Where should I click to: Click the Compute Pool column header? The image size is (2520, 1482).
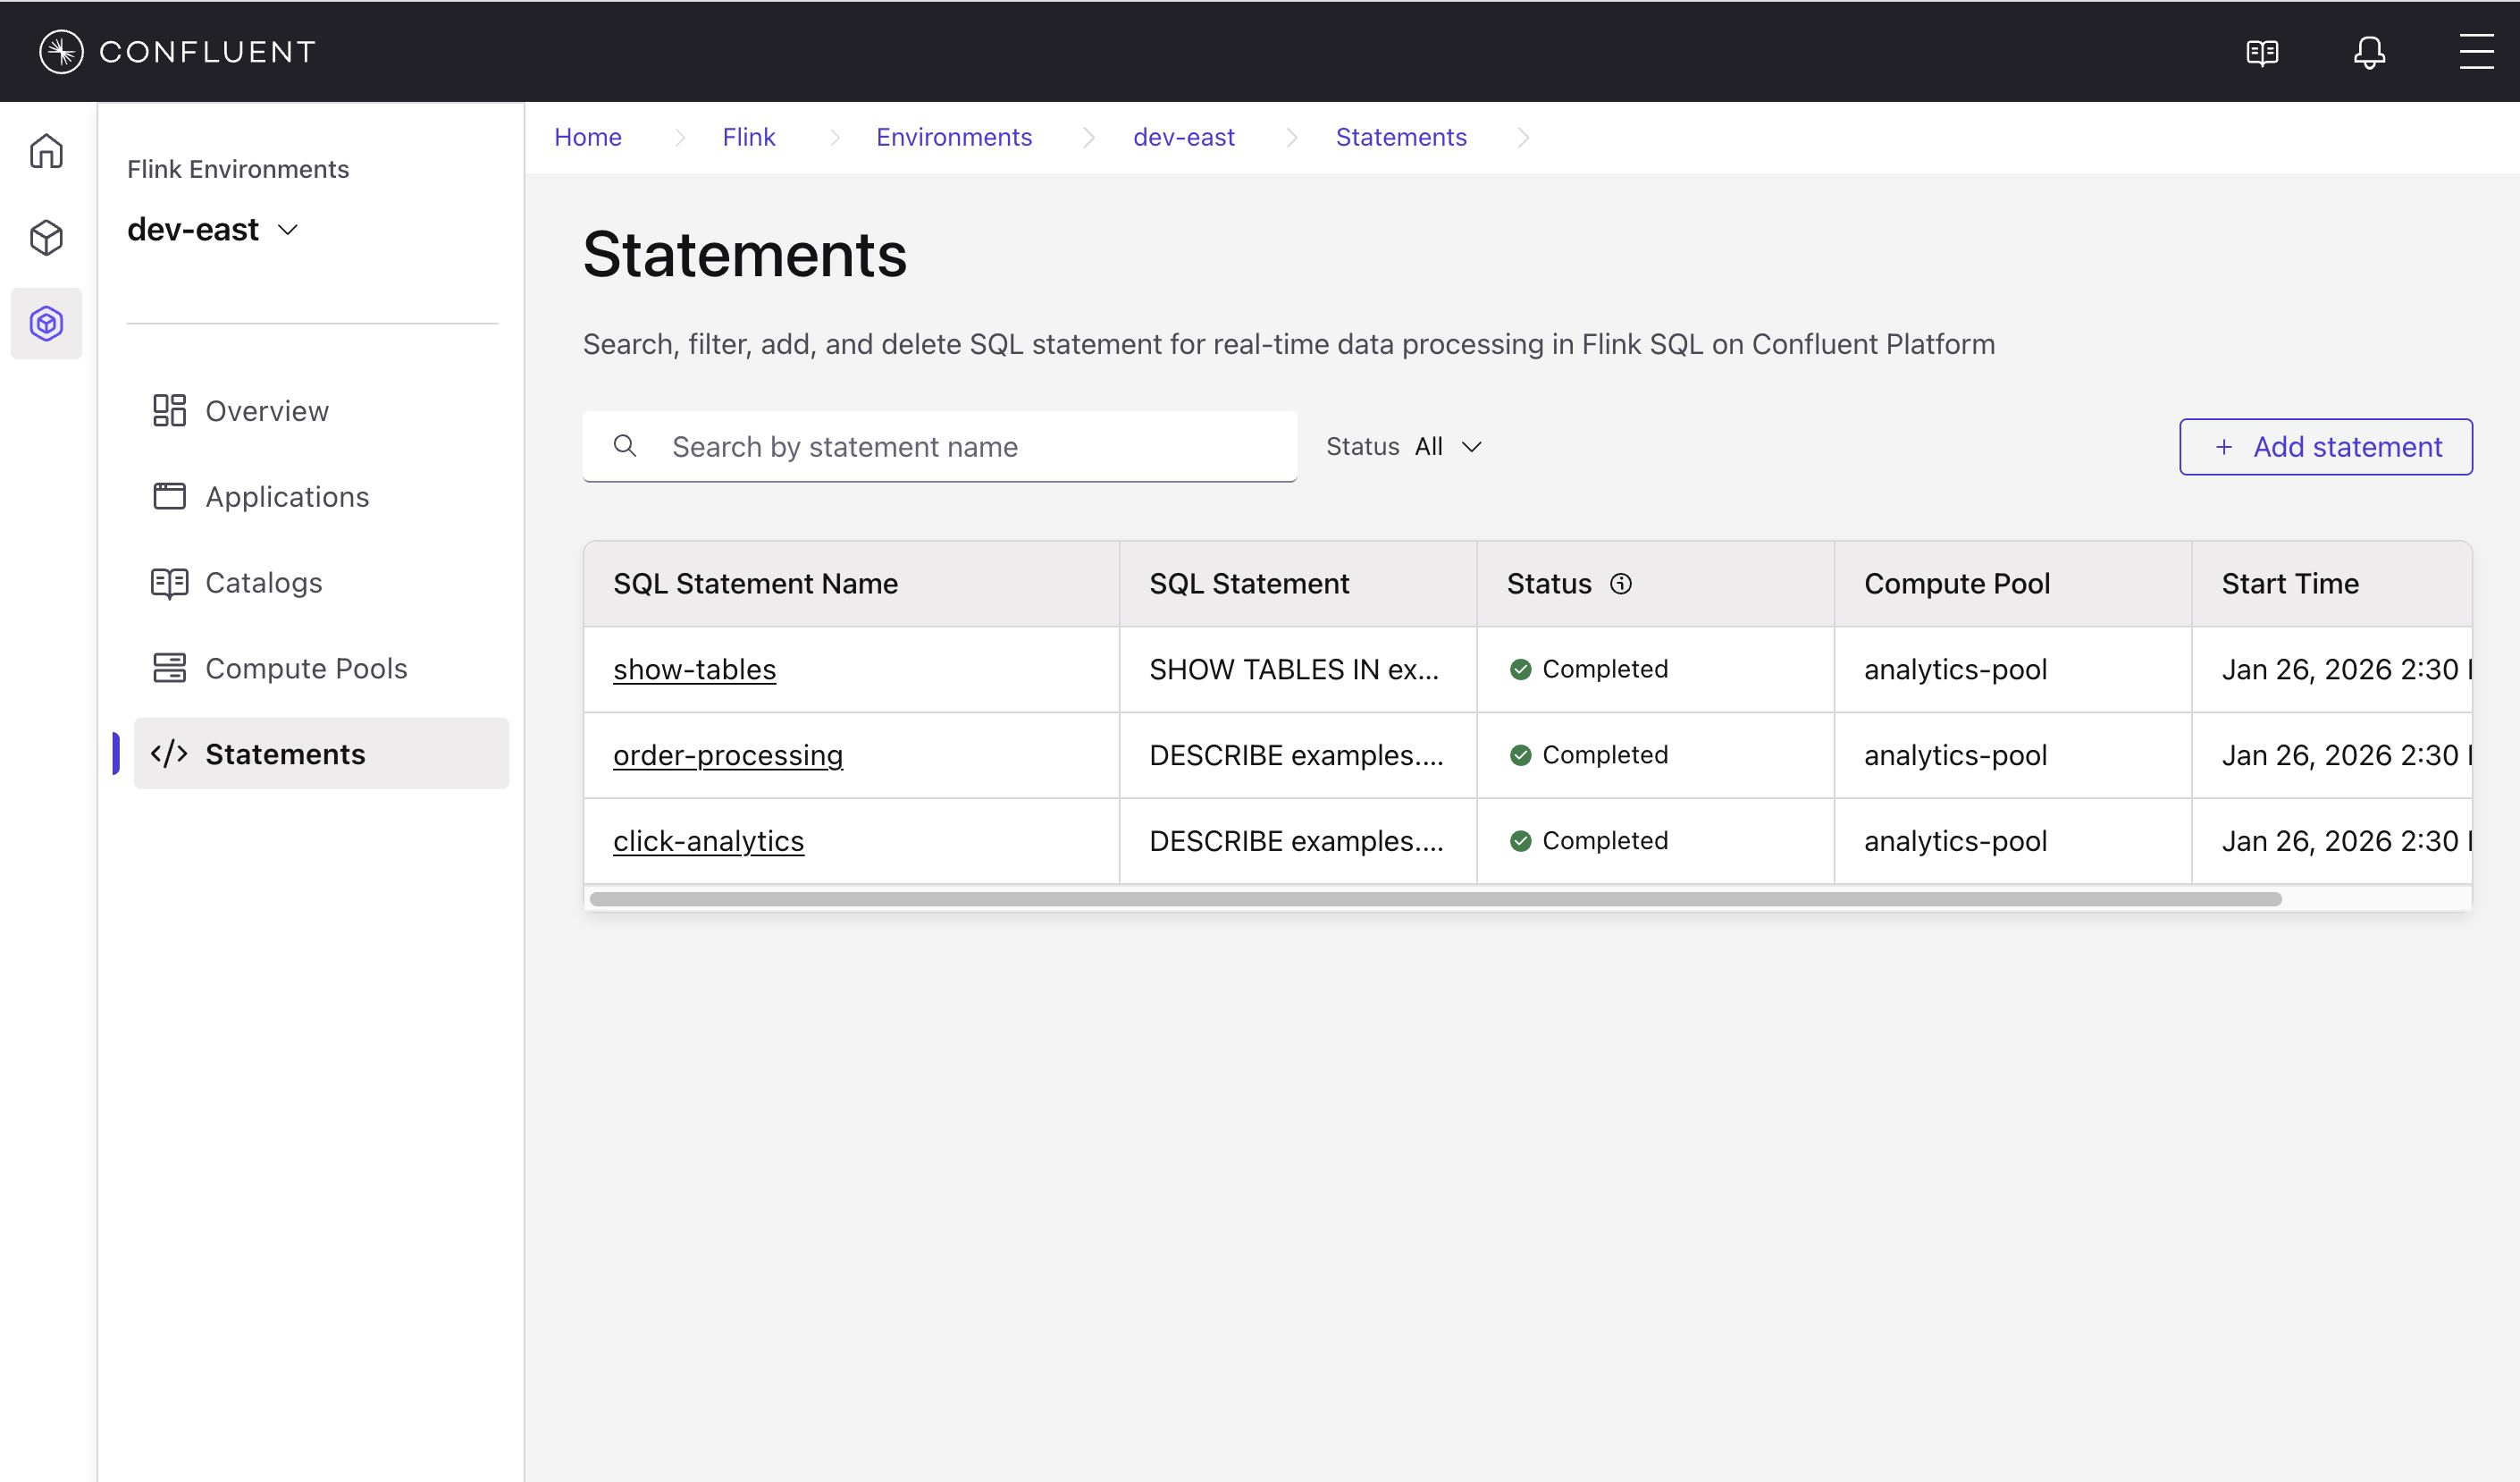tap(2013, 584)
